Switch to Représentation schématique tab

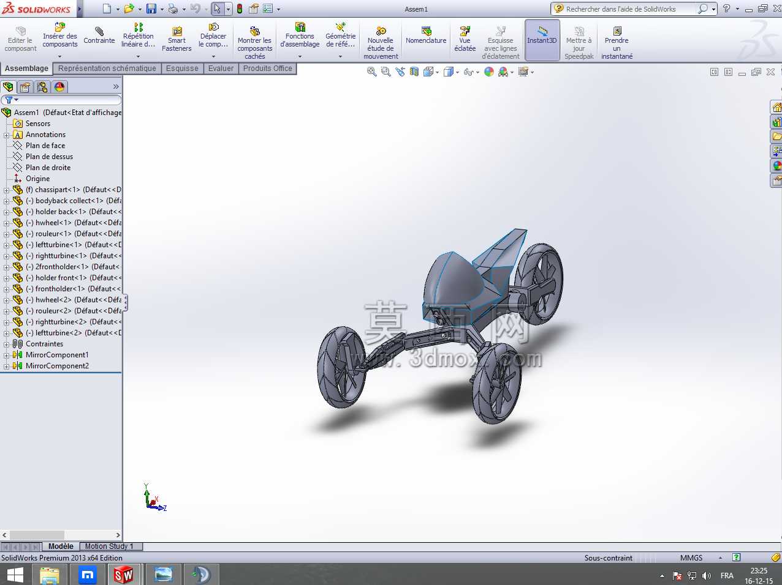click(x=107, y=69)
